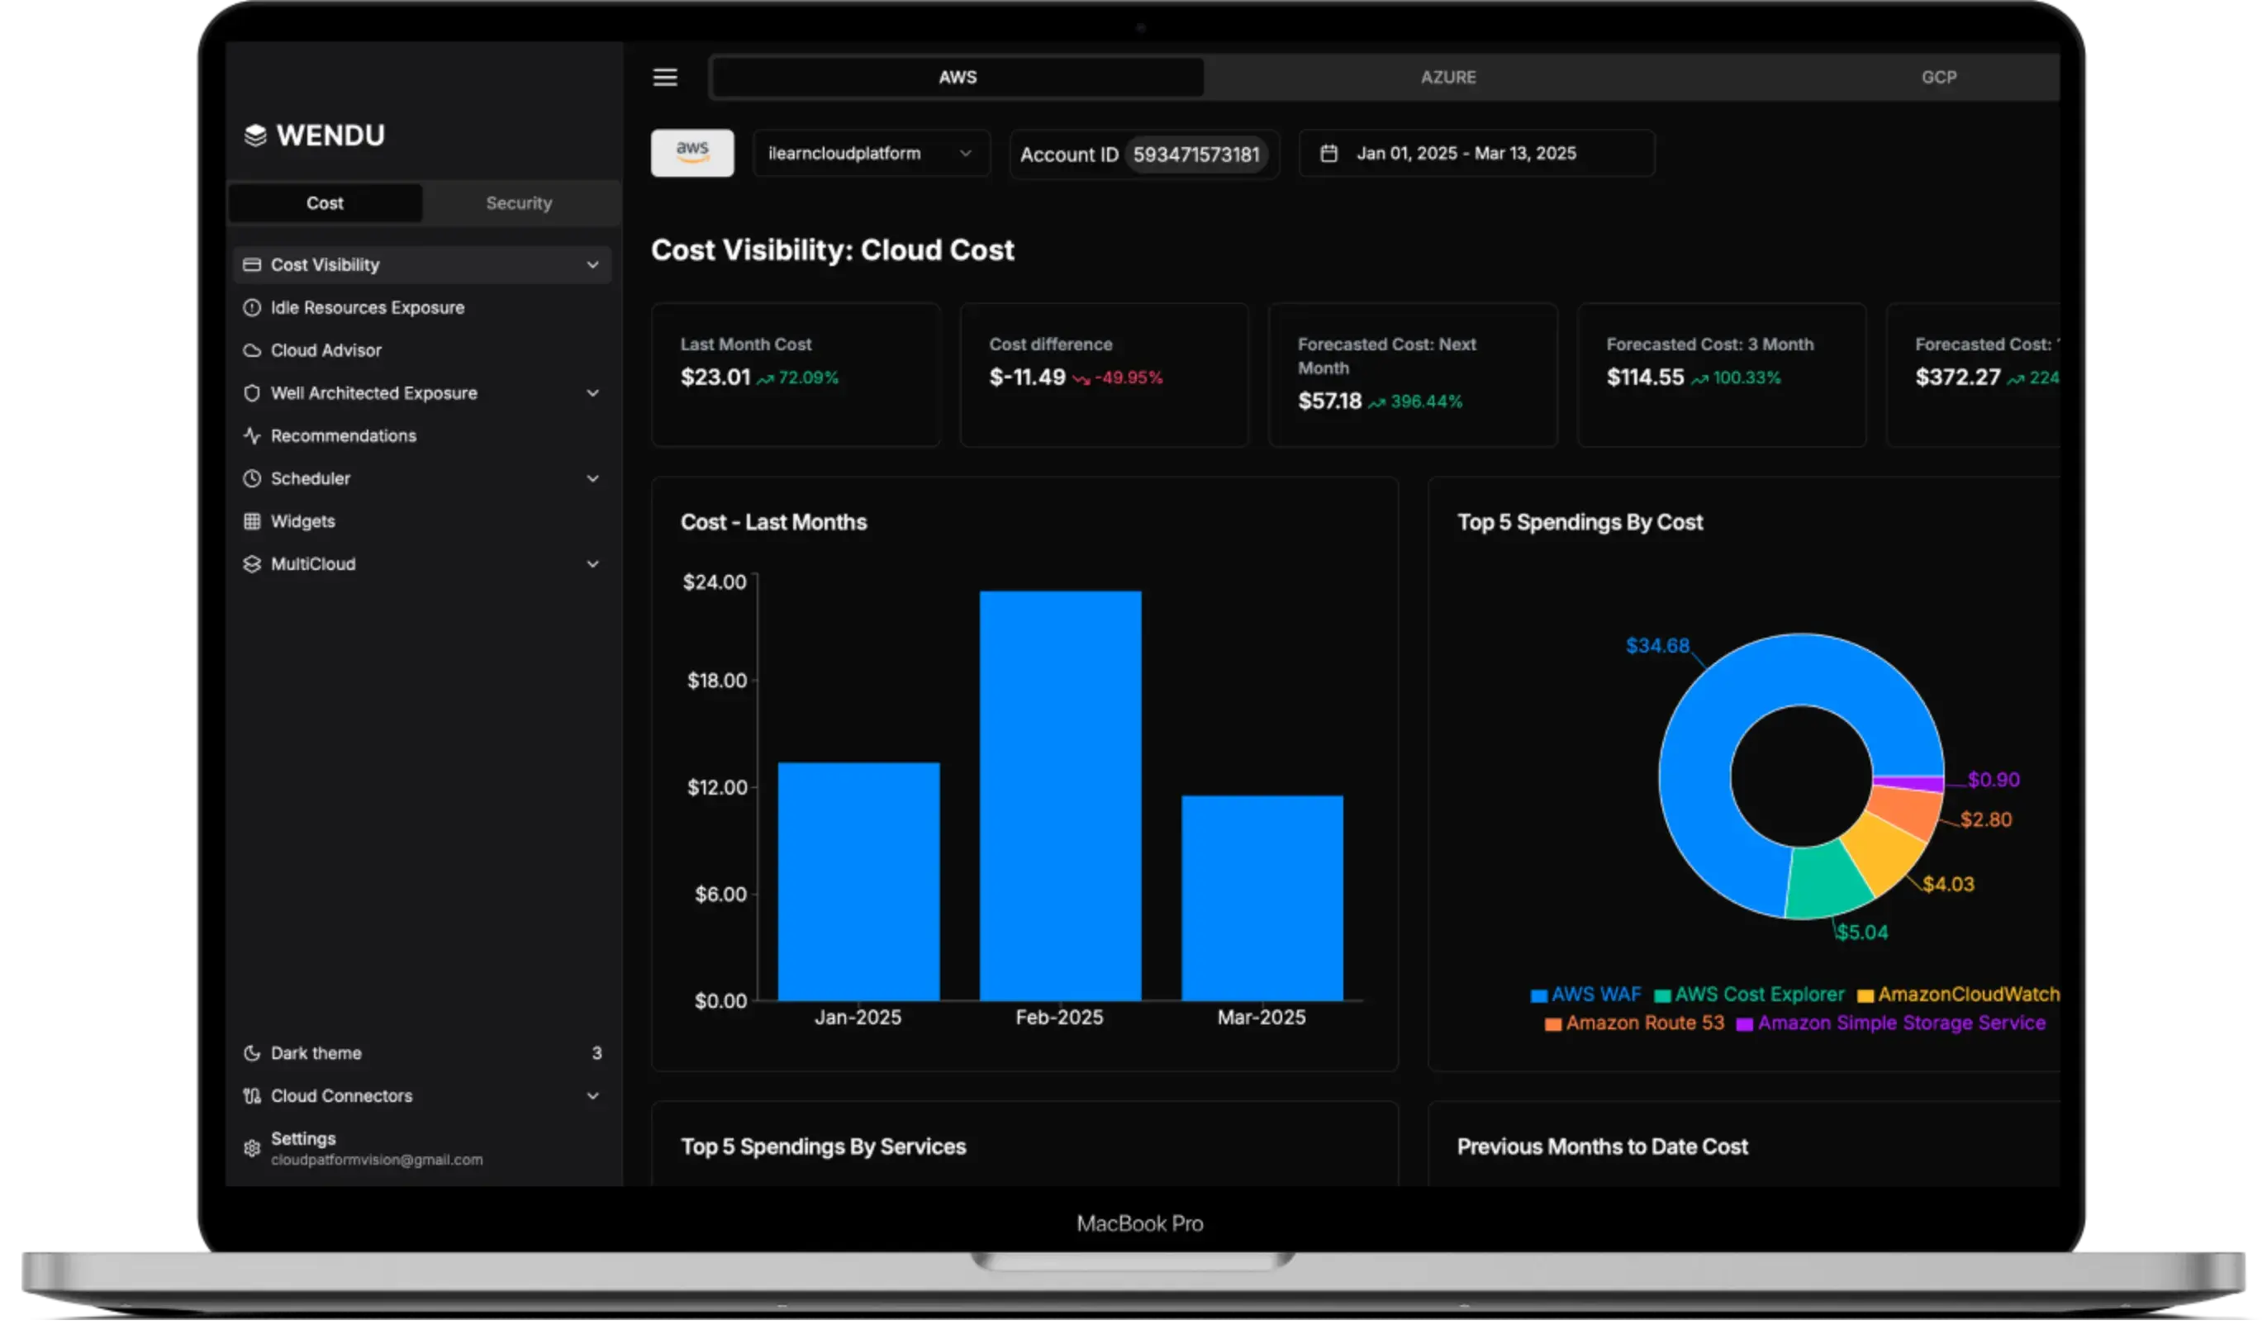Click the Forecasted Cost: Next Month card
Image resolution: width=2267 pixels, height=1325 pixels.
[x=1413, y=374]
